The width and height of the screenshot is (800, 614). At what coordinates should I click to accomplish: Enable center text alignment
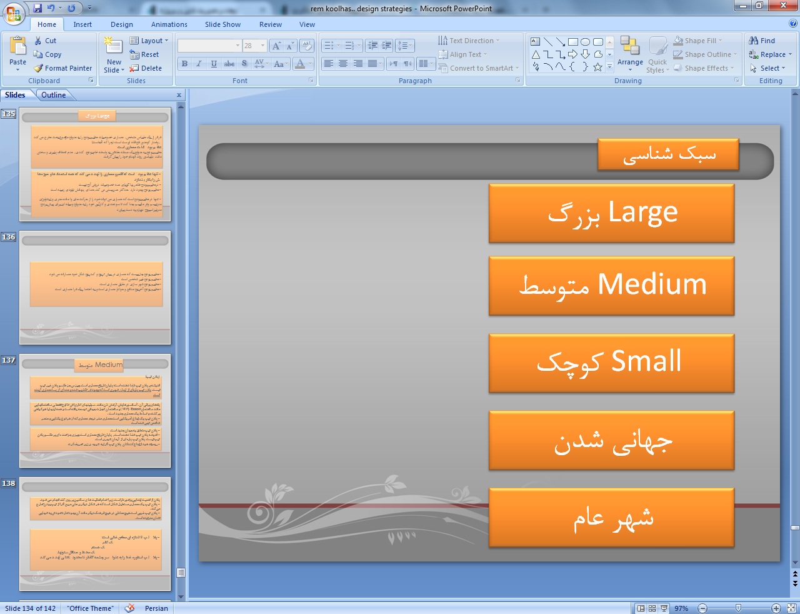pyautogui.click(x=343, y=64)
